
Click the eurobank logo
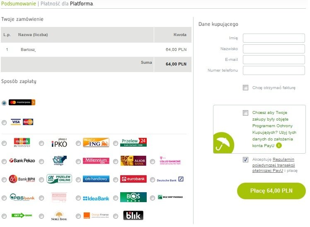[x=133, y=179]
